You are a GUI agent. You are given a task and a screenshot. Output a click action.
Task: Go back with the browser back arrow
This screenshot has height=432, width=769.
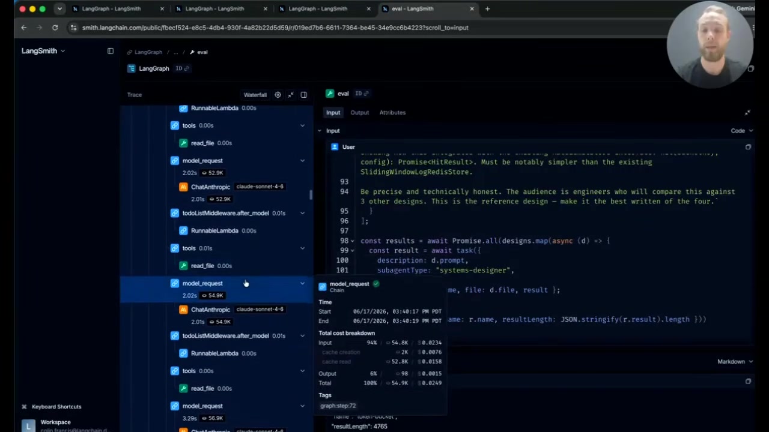tap(23, 28)
